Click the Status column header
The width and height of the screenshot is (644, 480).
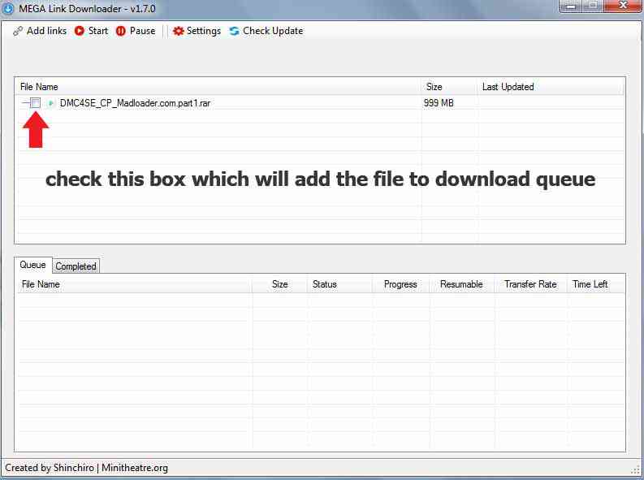(x=339, y=284)
